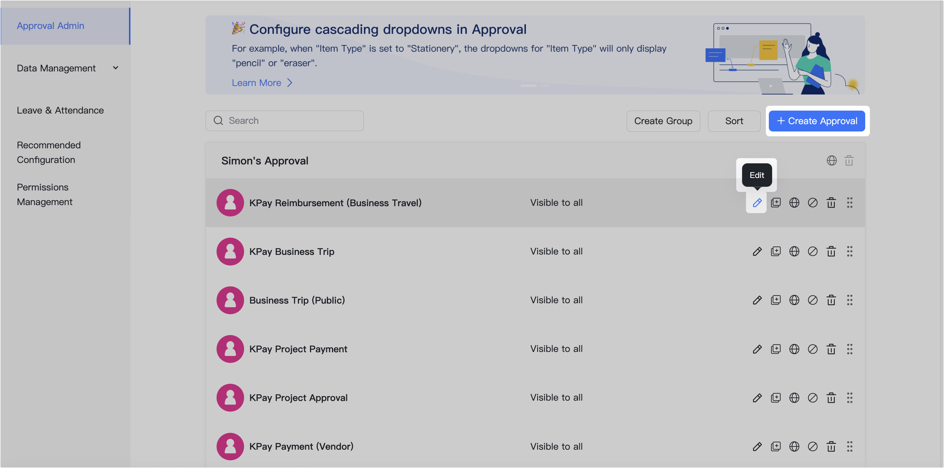Click the globe icon on Simon's Approval group header
The height and width of the screenshot is (468, 944).
831,160
